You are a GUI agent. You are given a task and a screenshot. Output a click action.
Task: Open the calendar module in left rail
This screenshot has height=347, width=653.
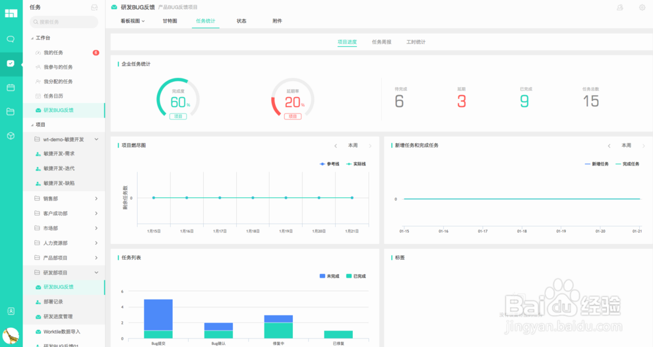click(11, 87)
